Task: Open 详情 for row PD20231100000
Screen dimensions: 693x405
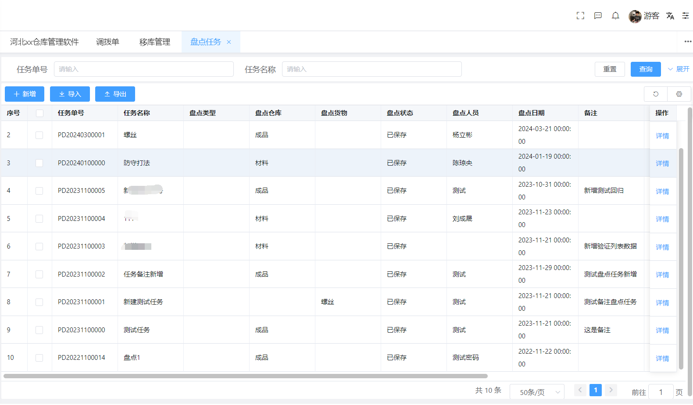Action: coord(662,330)
